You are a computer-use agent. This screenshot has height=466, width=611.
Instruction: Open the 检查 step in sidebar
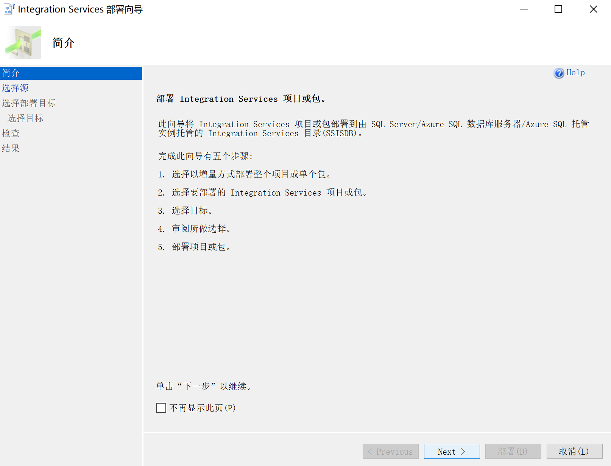tap(11, 133)
